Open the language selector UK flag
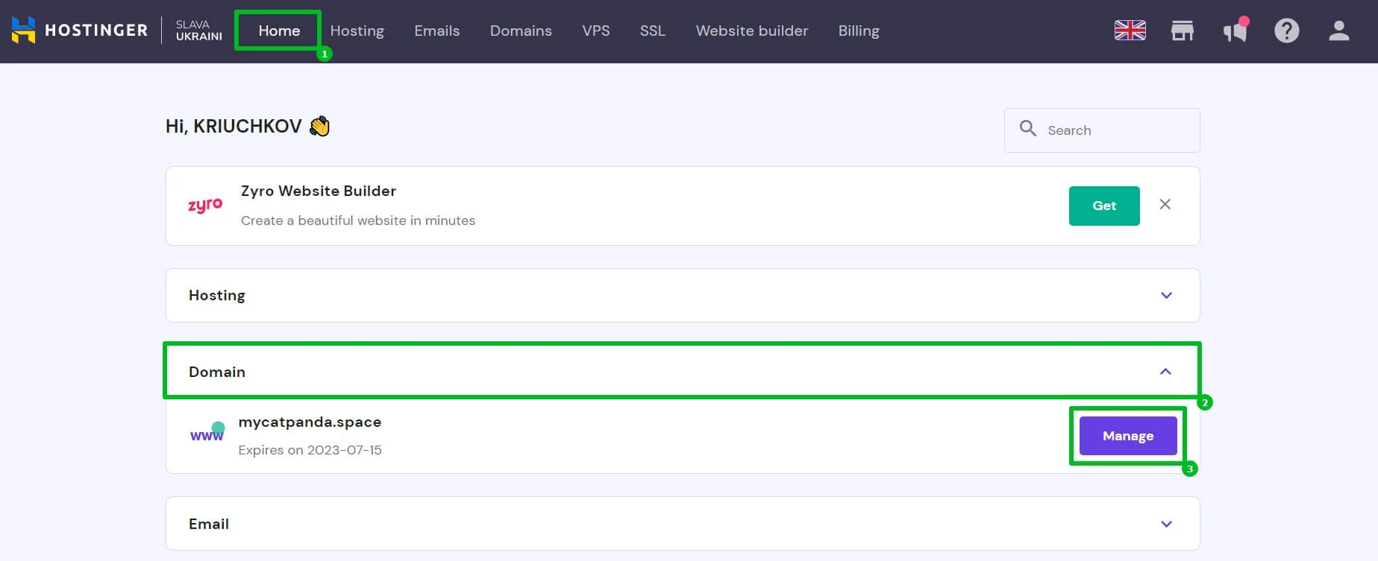Screen dimensions: 1378x561 1130,31
